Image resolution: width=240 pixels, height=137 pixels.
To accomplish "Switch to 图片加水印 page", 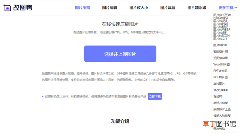I will coord(197,8).
